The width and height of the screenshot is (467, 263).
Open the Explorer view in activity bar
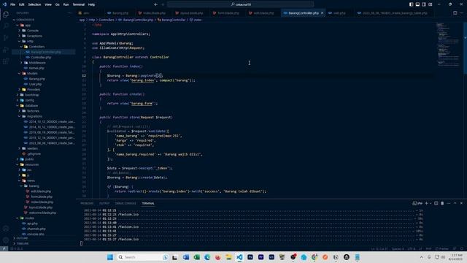(x=6, y=14)
